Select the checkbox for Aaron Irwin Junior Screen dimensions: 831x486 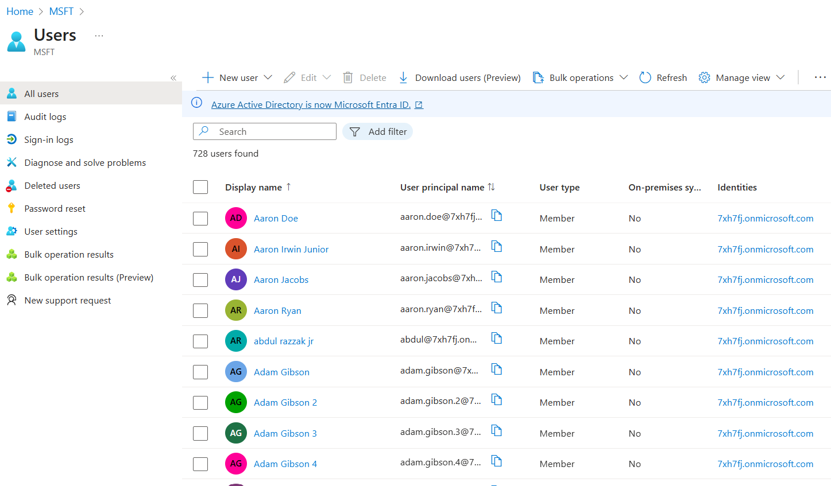(200, 249)
